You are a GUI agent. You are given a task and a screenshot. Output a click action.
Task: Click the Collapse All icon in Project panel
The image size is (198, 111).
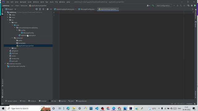pyautogui.click(x=43, y=9)
